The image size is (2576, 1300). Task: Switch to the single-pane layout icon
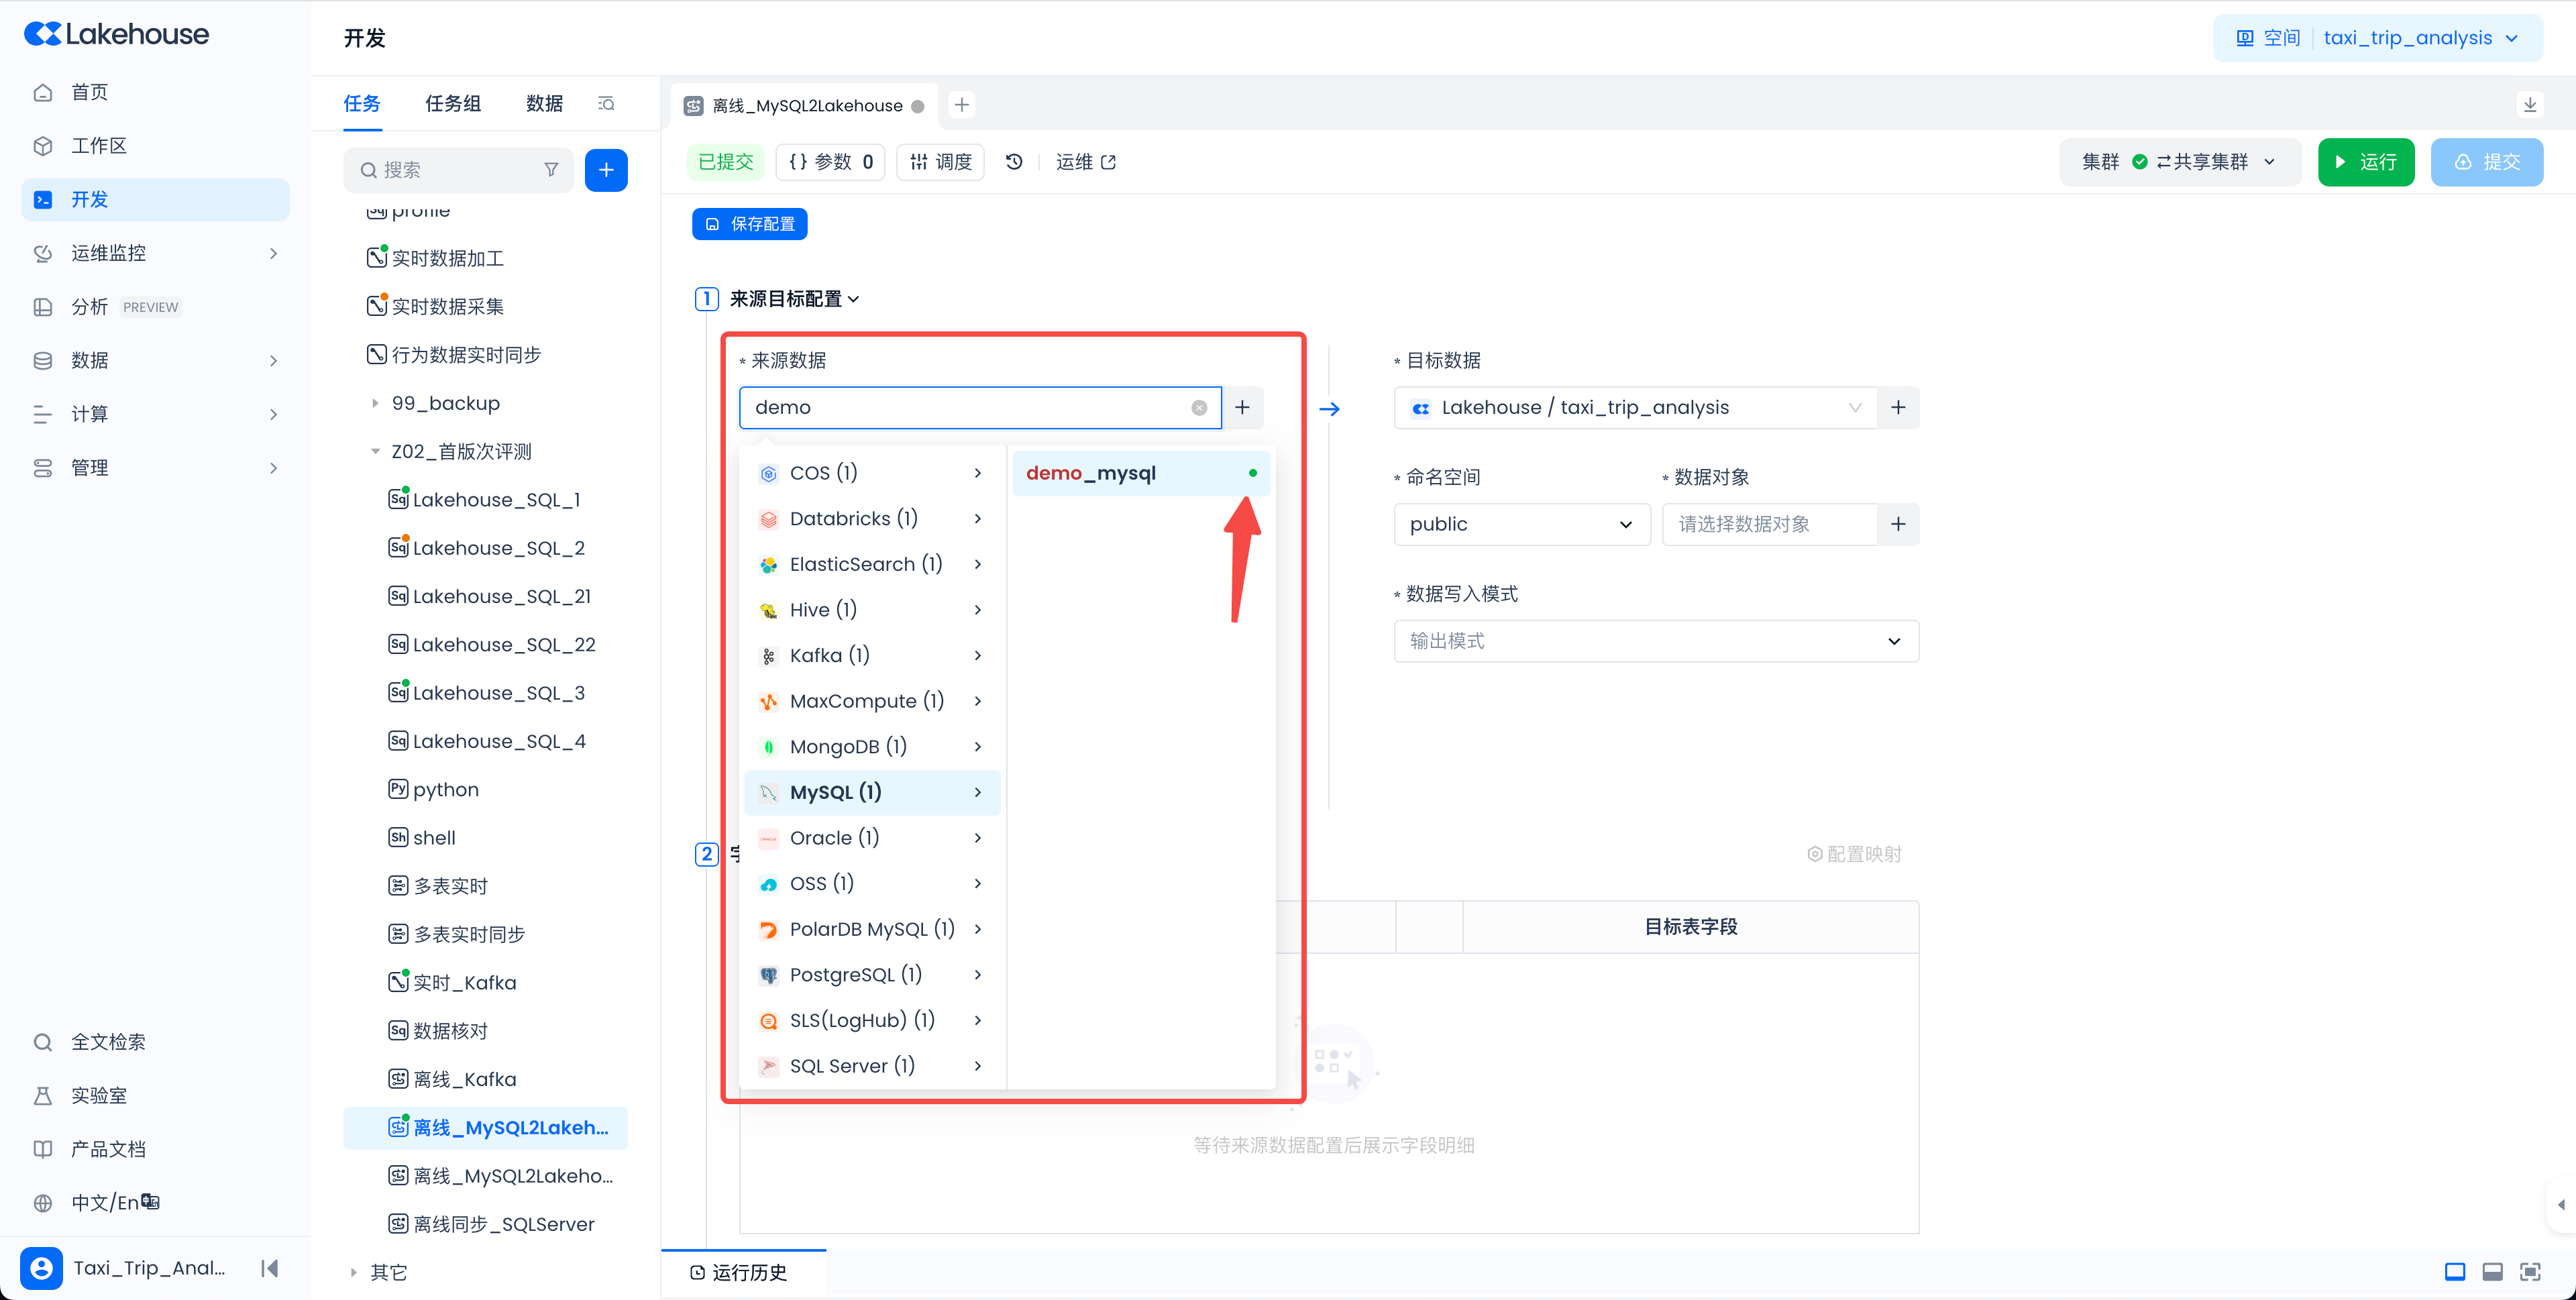point(2455,1272)
